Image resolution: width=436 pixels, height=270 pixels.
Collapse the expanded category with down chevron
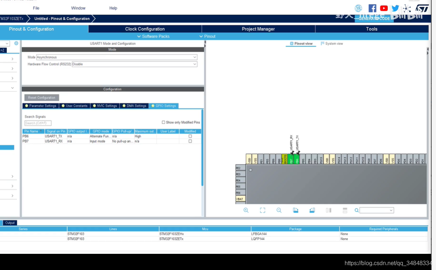(x=12, y=88)
